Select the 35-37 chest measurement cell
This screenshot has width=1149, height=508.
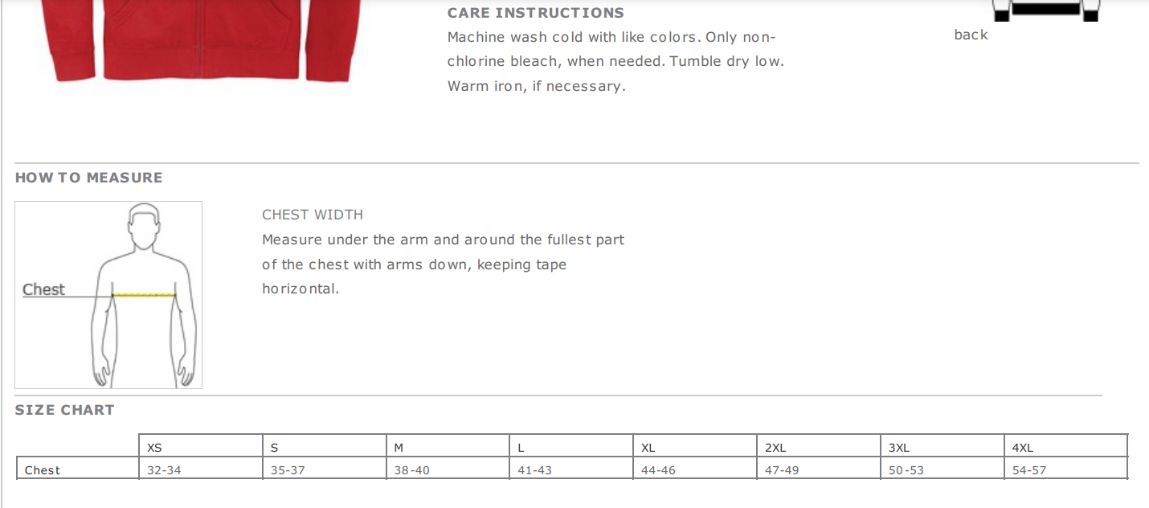(x=288, y=470)
